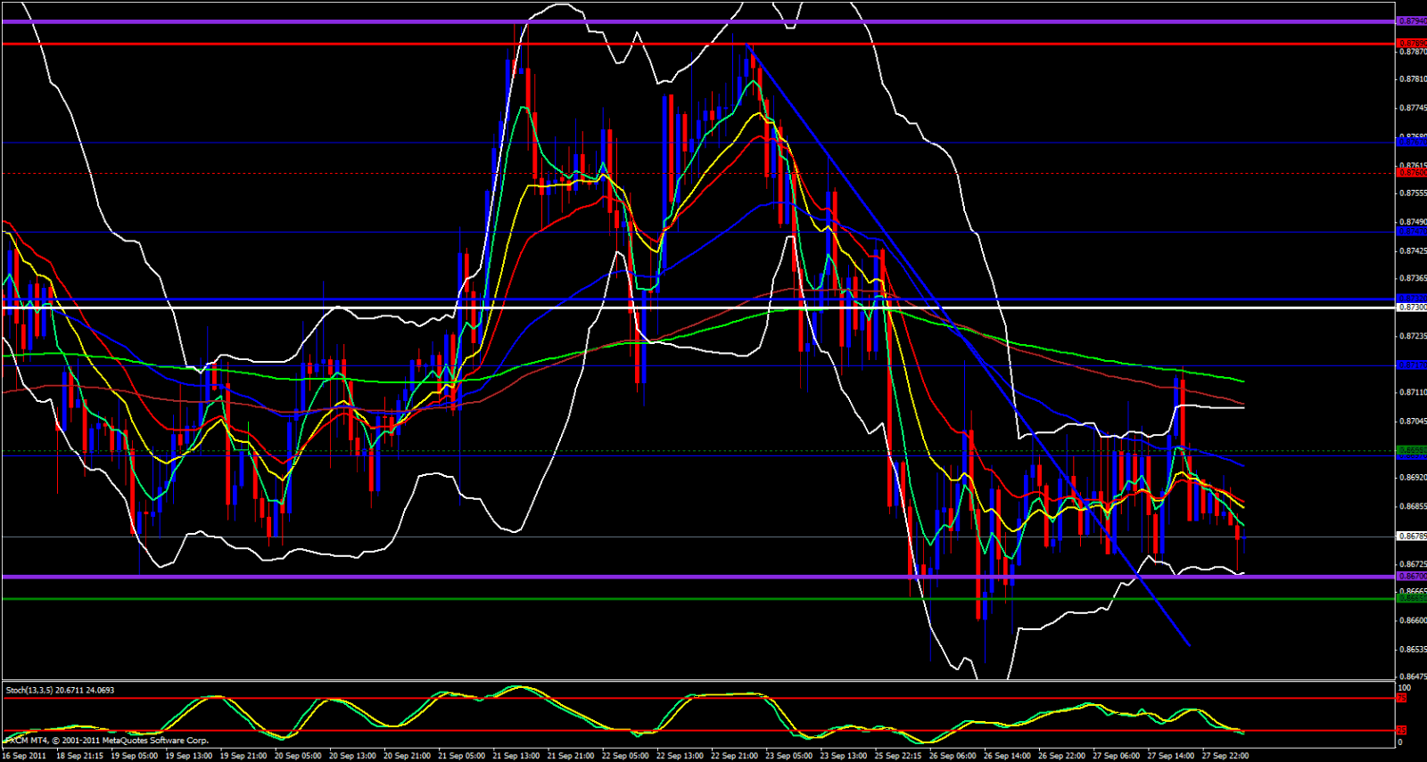Select the red 0.87890 price axis label
Screen dimensions: 1427x762
[1412, 43]
